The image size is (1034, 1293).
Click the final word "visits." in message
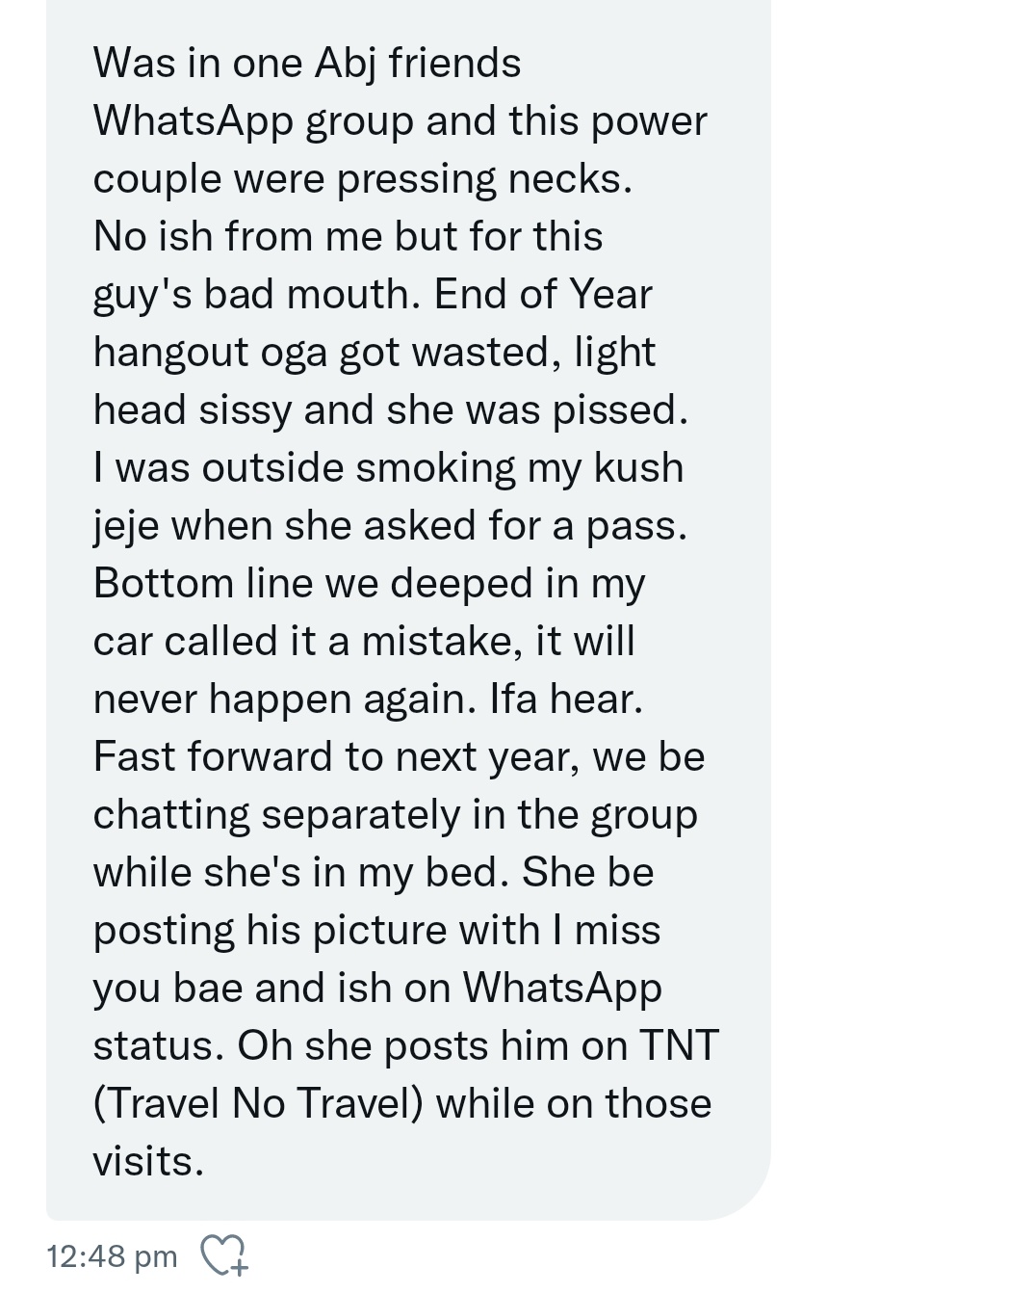click(148, 1162)
